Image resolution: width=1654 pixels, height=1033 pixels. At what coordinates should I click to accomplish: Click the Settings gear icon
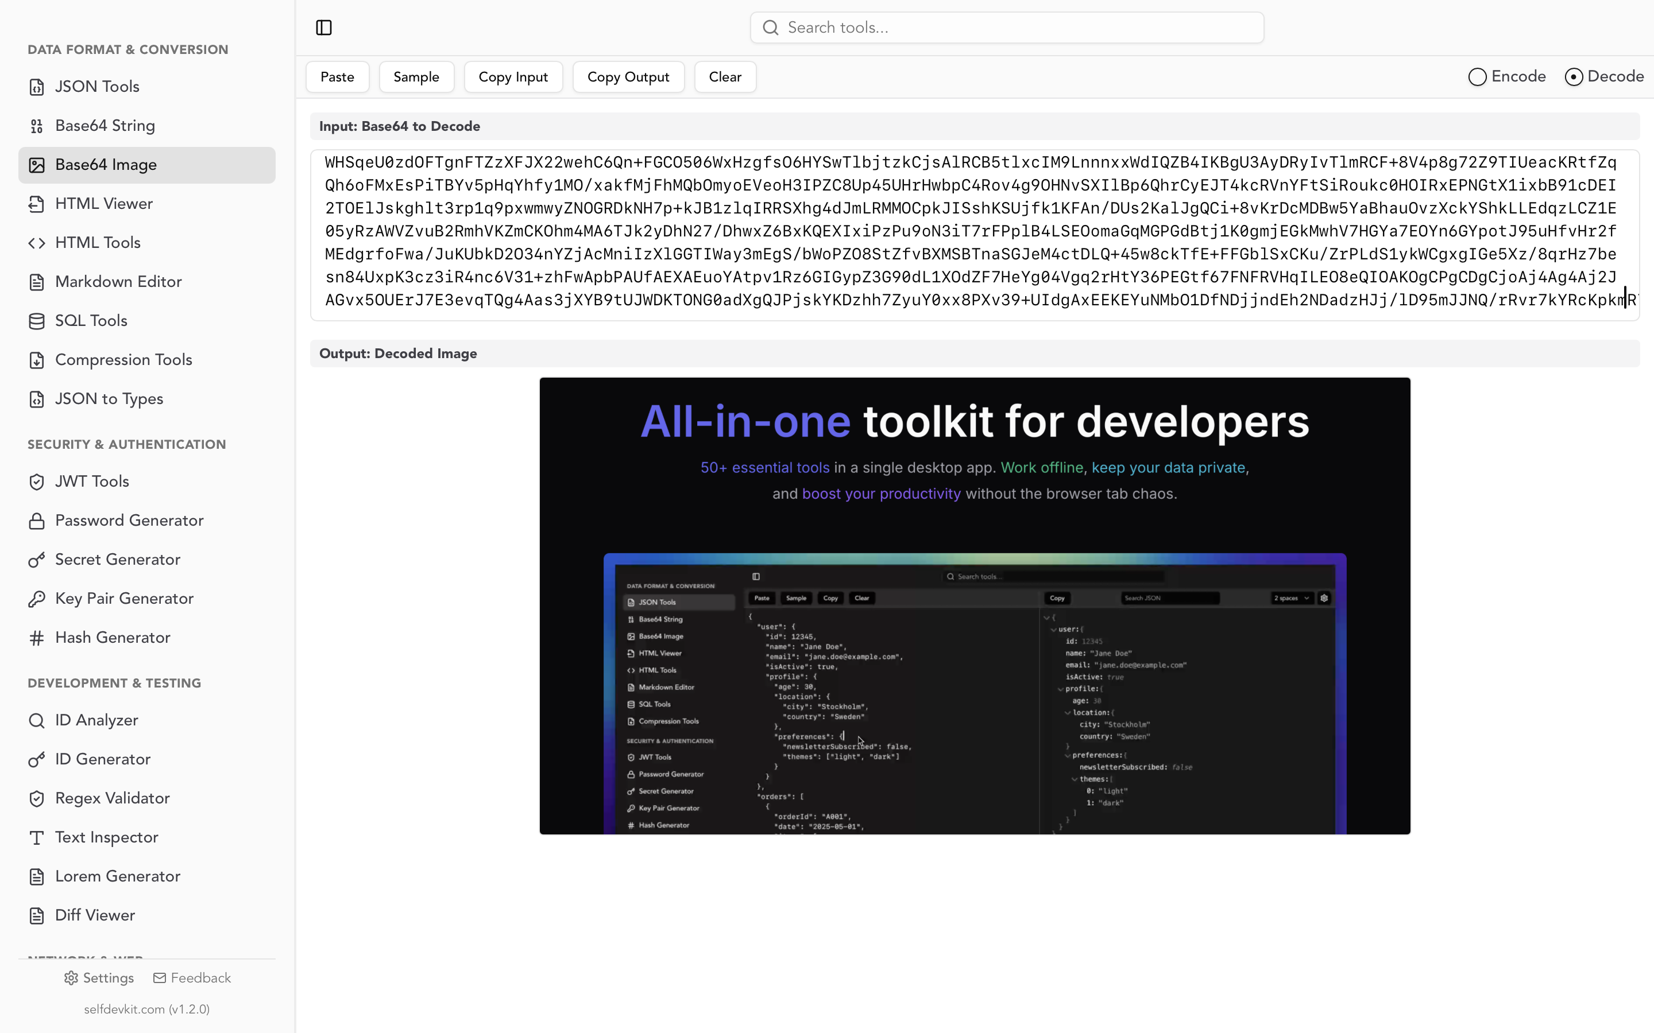click(x=71, y=978)
